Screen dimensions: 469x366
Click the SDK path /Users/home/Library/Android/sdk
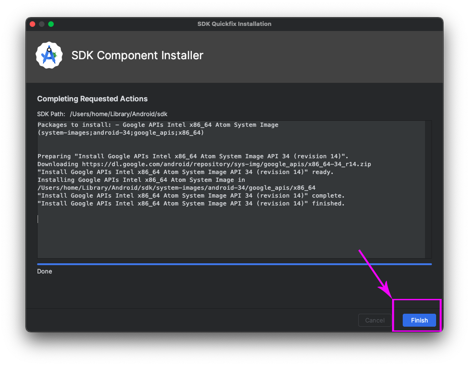[x=118, y=114]
